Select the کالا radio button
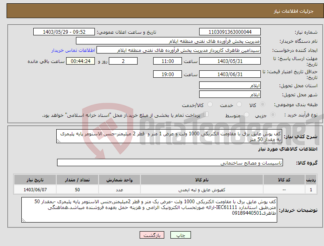This screenshot has height=246, width=324. pyautogui.click(x=262, y=104)
